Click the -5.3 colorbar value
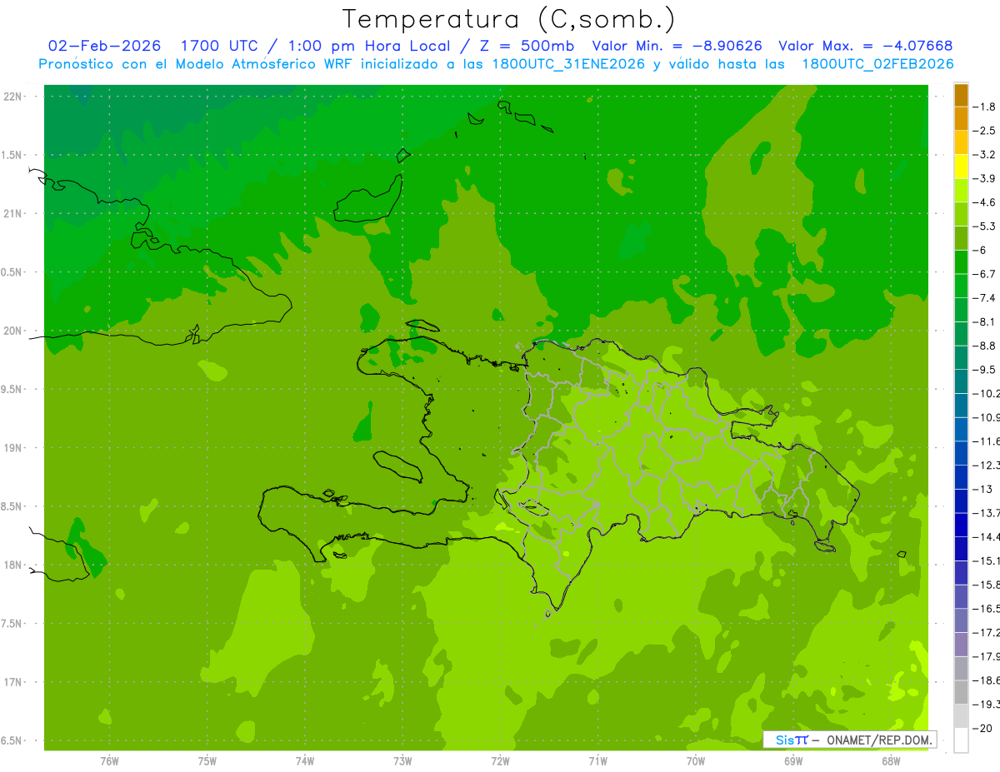This screenshot has height=772, width=1000. point(984,227)
